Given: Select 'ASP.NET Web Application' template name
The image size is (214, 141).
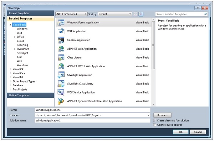Looking at the screenshot, I should point(82,49).
